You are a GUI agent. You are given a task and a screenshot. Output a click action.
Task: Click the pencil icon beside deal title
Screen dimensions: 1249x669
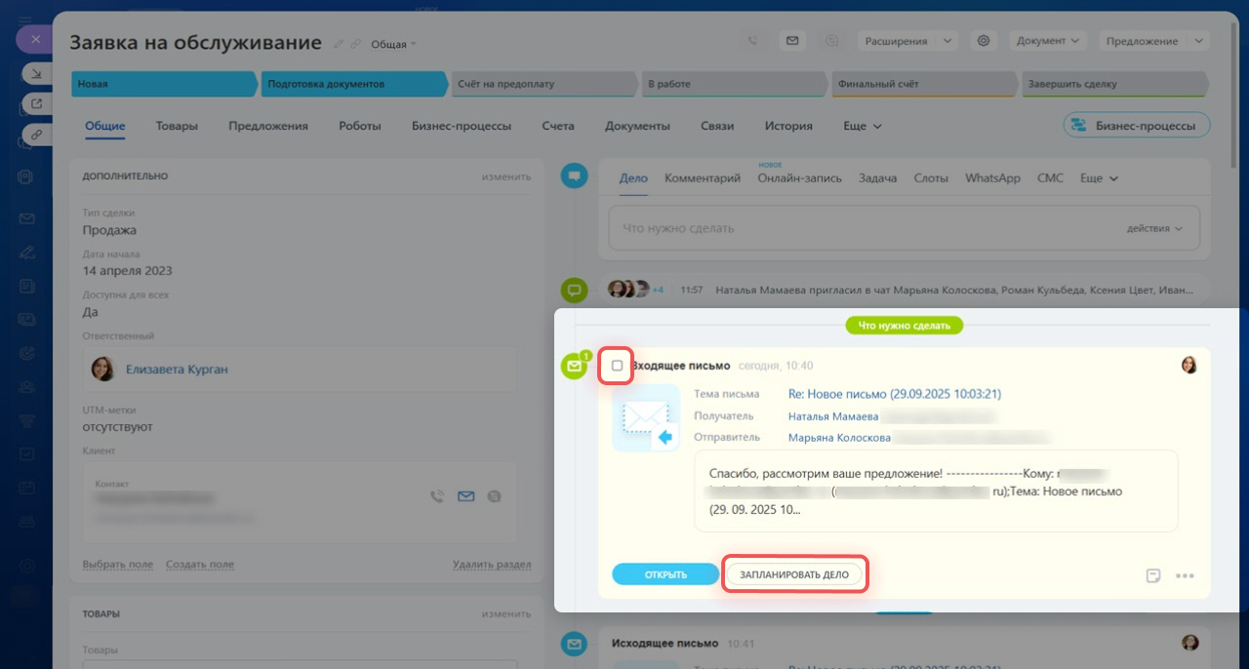point(339,44)
